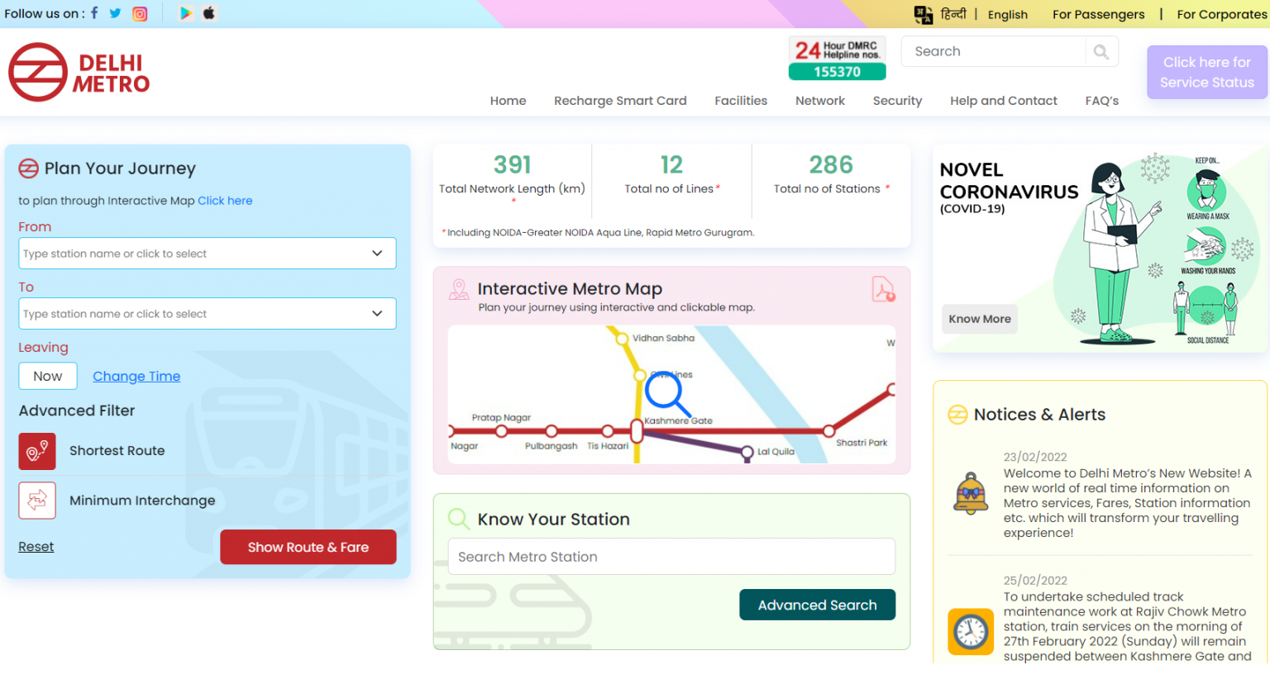Click the Show Route & Fare button
The height and width of the screenshot is (679, 1270).
pyautogui.click(x=308, y=547)
